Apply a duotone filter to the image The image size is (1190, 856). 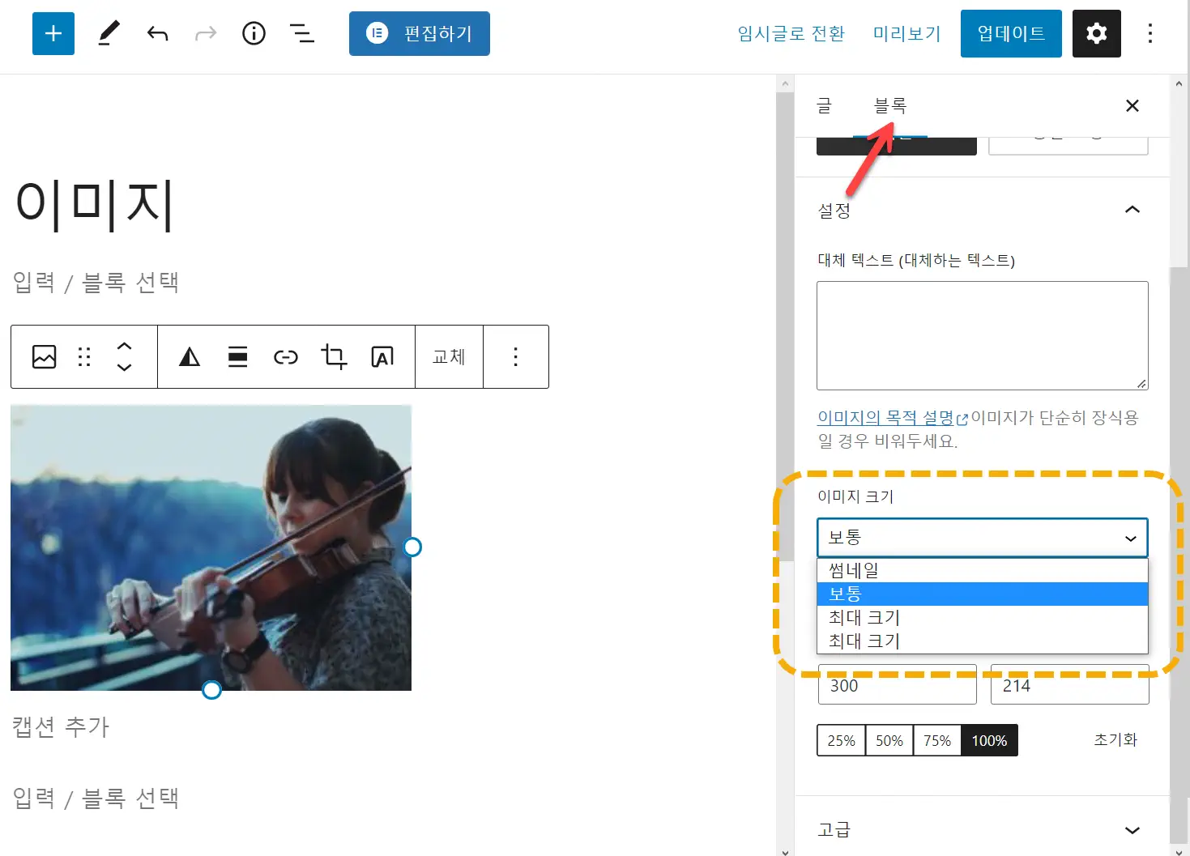pos(189,356)
